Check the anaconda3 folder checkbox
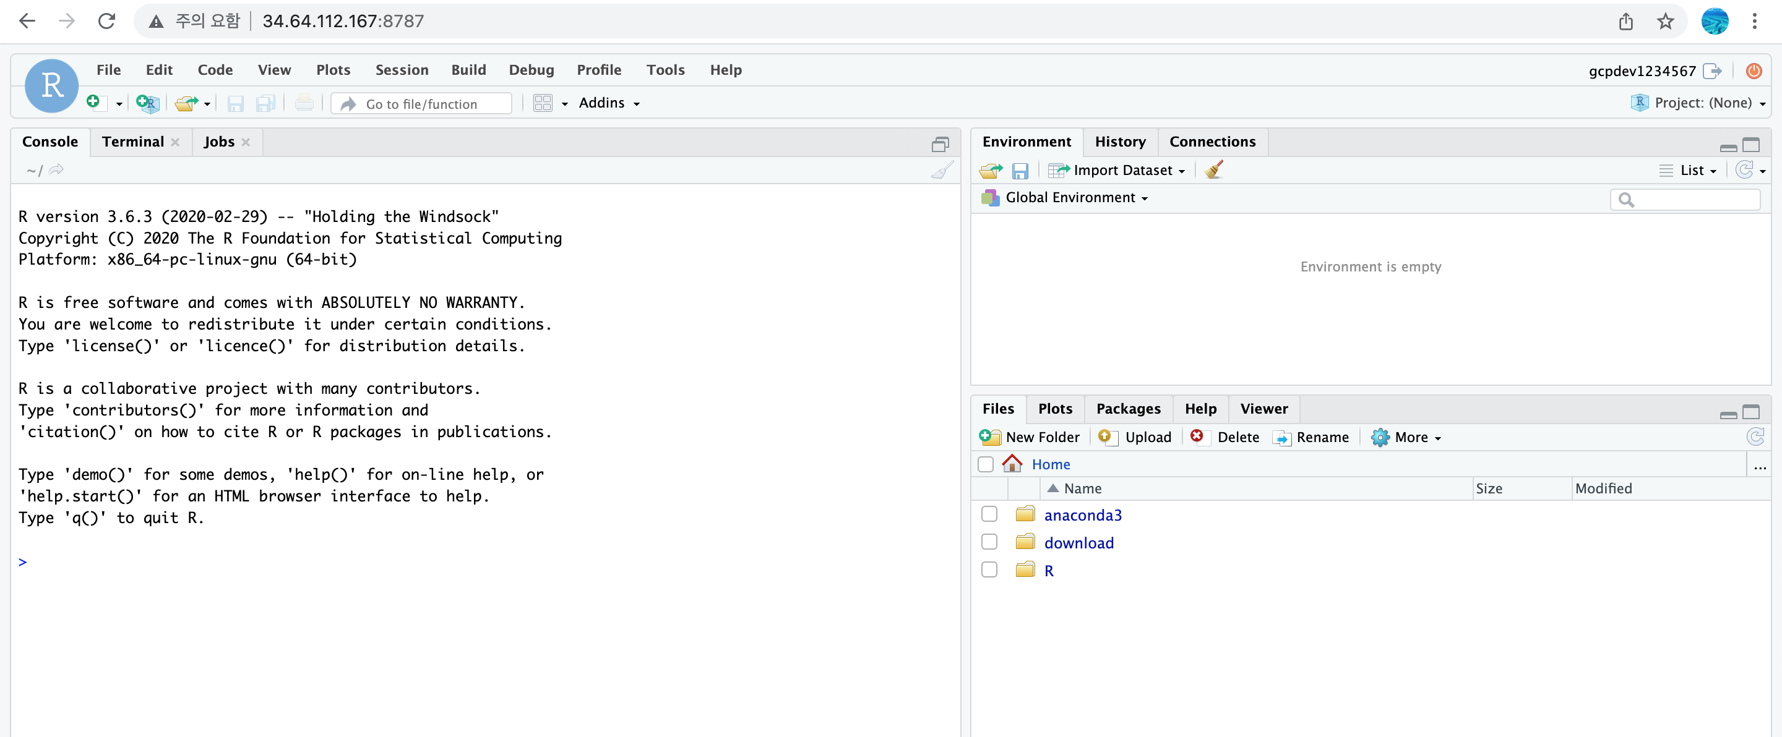 (x=989, y=514)
